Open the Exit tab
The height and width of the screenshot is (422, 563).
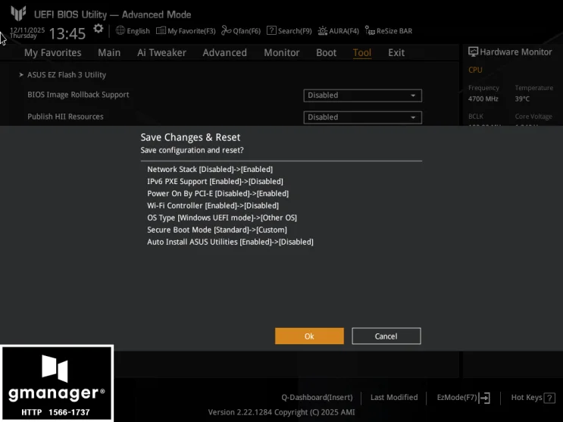(x=396, y=53)
